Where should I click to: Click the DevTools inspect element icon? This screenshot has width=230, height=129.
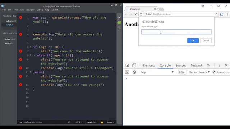[x=127, y=65]
